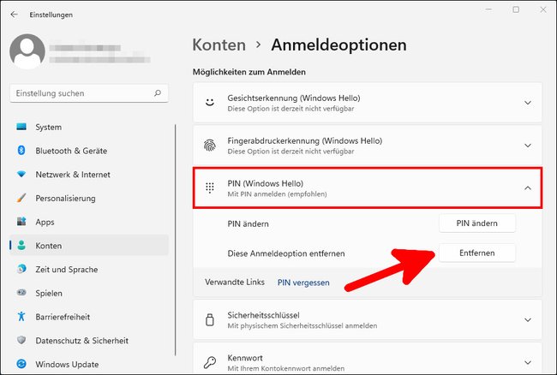Open Apps settings

point(89,222)
